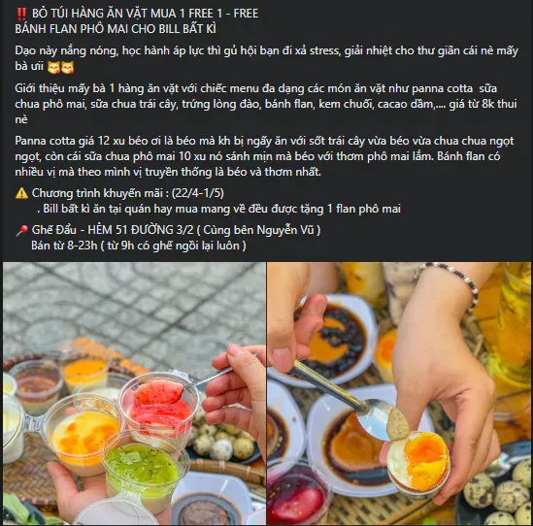Click the beaded bracelet on the wrist
This screenshot has height=526, width=533.
449,284
